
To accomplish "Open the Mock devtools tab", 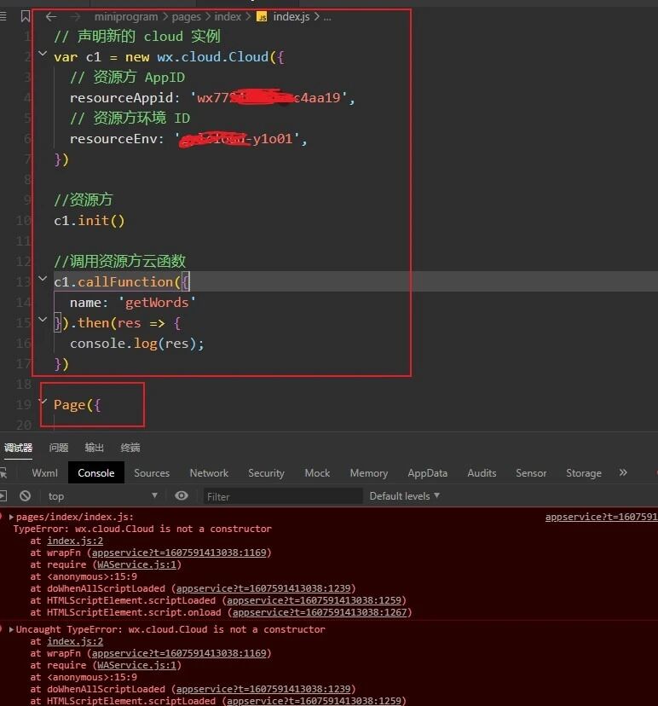I will click(317, 472).
